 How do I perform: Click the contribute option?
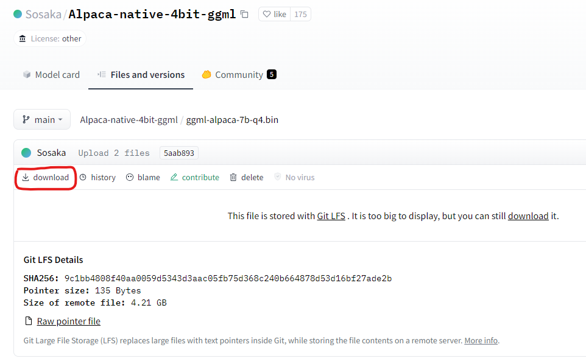195,177
